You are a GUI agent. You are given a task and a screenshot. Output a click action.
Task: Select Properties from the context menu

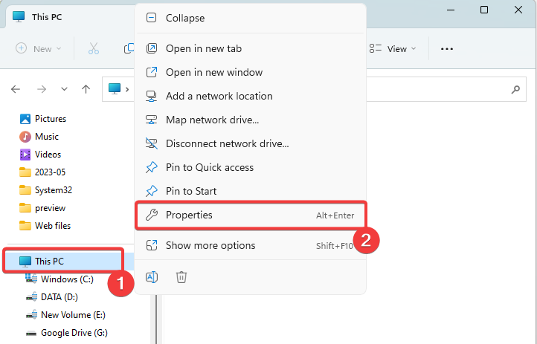click(251, 215)
